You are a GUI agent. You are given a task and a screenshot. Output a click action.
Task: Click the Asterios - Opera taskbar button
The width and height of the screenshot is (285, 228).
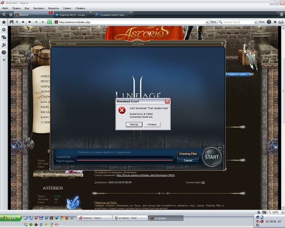(x=94, y=218)
